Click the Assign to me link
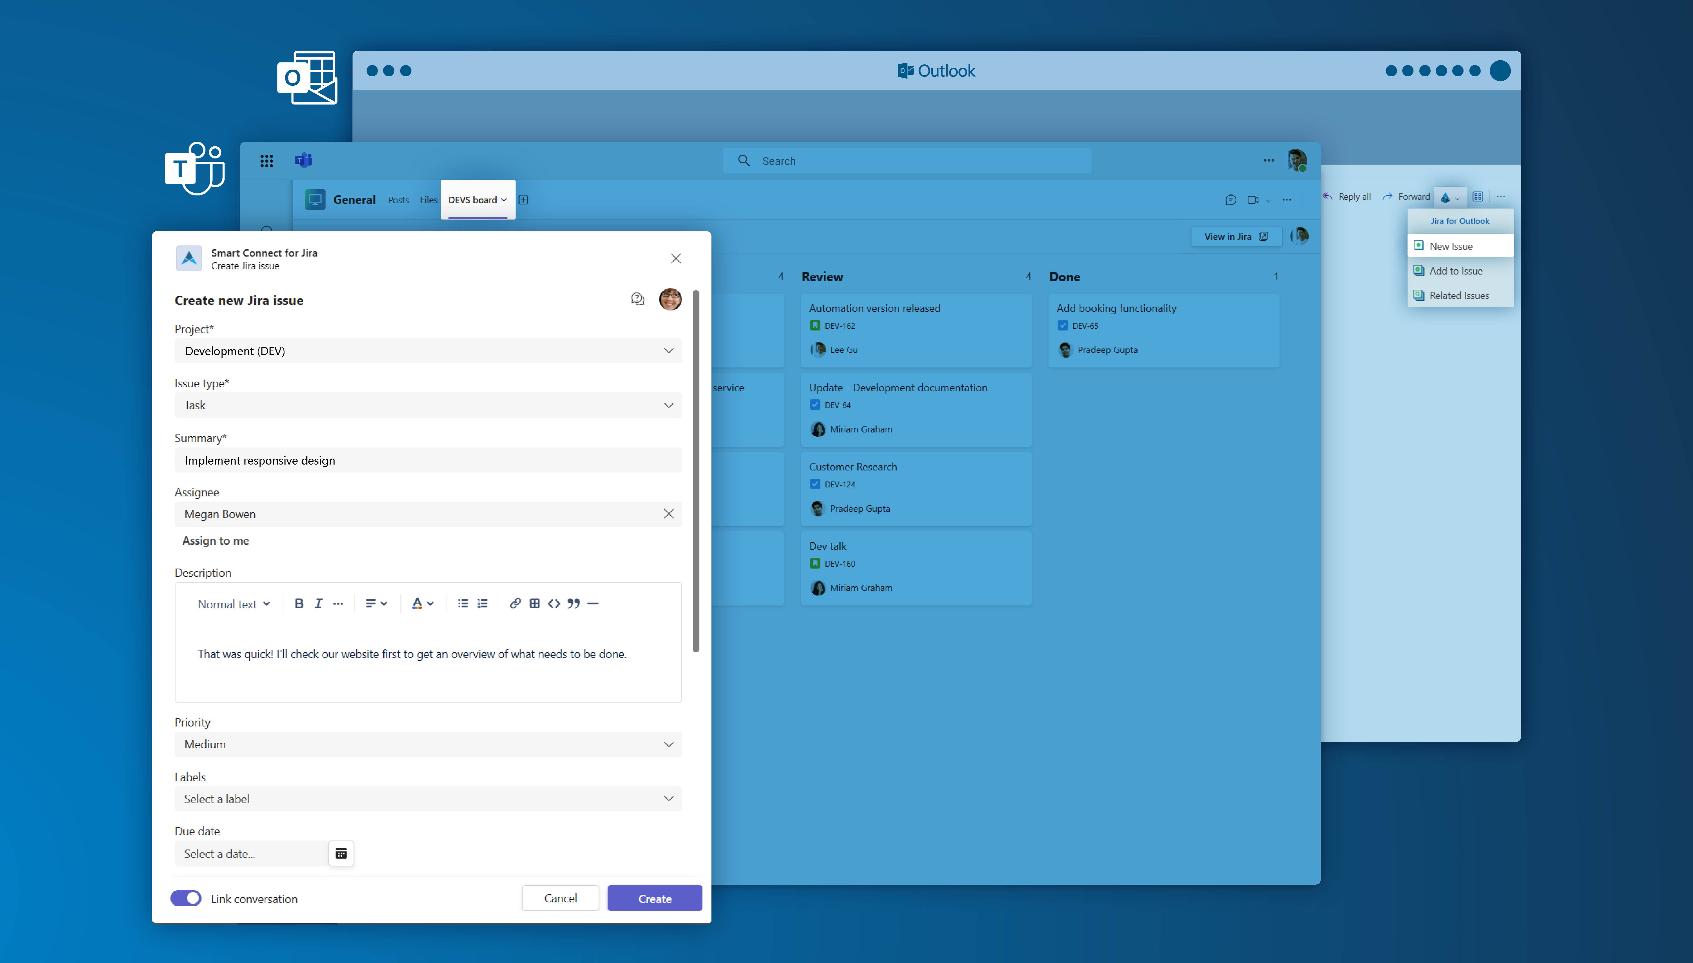 tap(216, 540)
